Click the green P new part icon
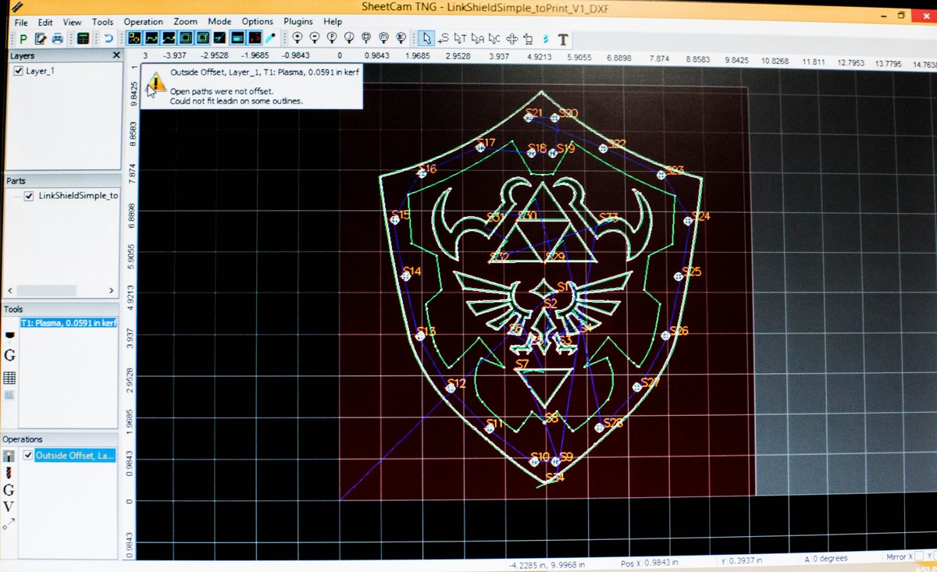 tap(23, 37)
